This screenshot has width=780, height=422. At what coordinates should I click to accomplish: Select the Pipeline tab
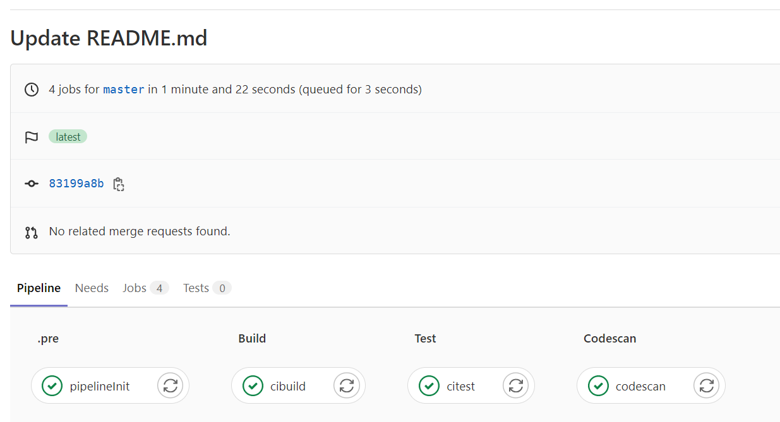(x=39, y=288)
